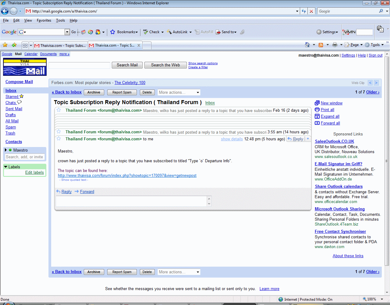Click the Stop loading red X icon
Screen dimensions: 390x305
click(311, 11)
